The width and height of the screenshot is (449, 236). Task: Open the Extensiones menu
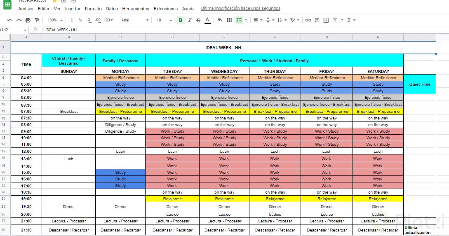[165, 9]
